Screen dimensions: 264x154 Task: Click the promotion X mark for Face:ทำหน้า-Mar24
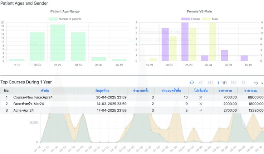click(x=201, y=104)
